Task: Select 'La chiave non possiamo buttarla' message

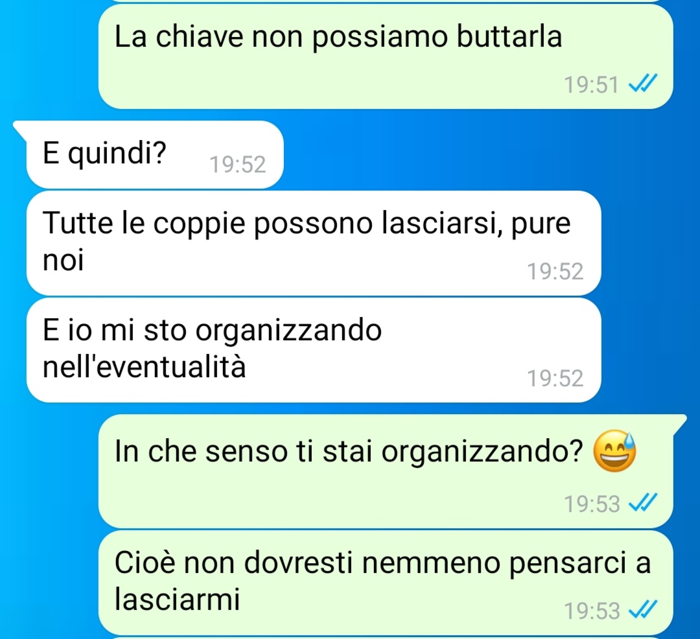Action: (x=386, y=56)
